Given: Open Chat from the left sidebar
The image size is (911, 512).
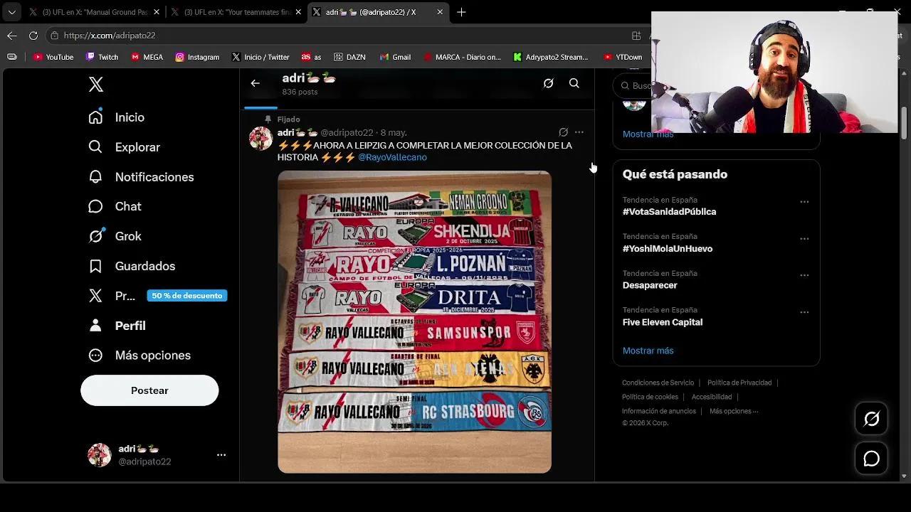Looking at the screenshot, I should (115, 206).
